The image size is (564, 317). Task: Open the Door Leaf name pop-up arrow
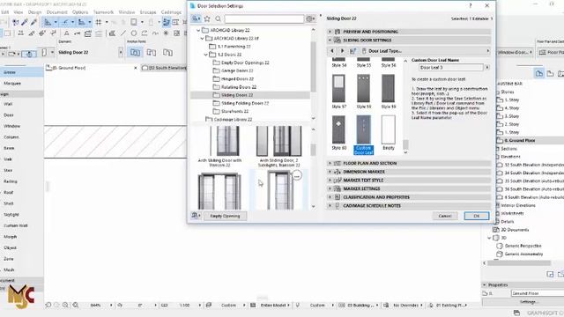coord(487,68)
